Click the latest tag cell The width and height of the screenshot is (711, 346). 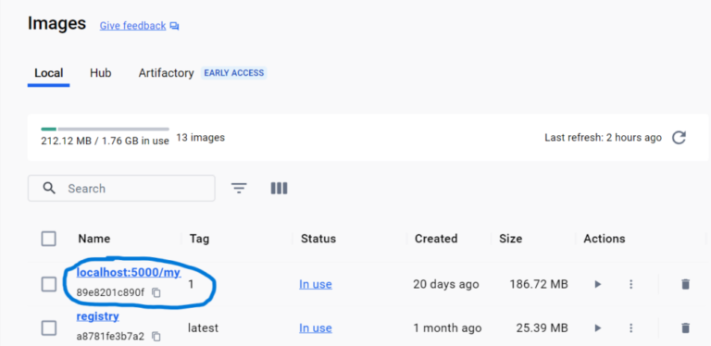203,327
